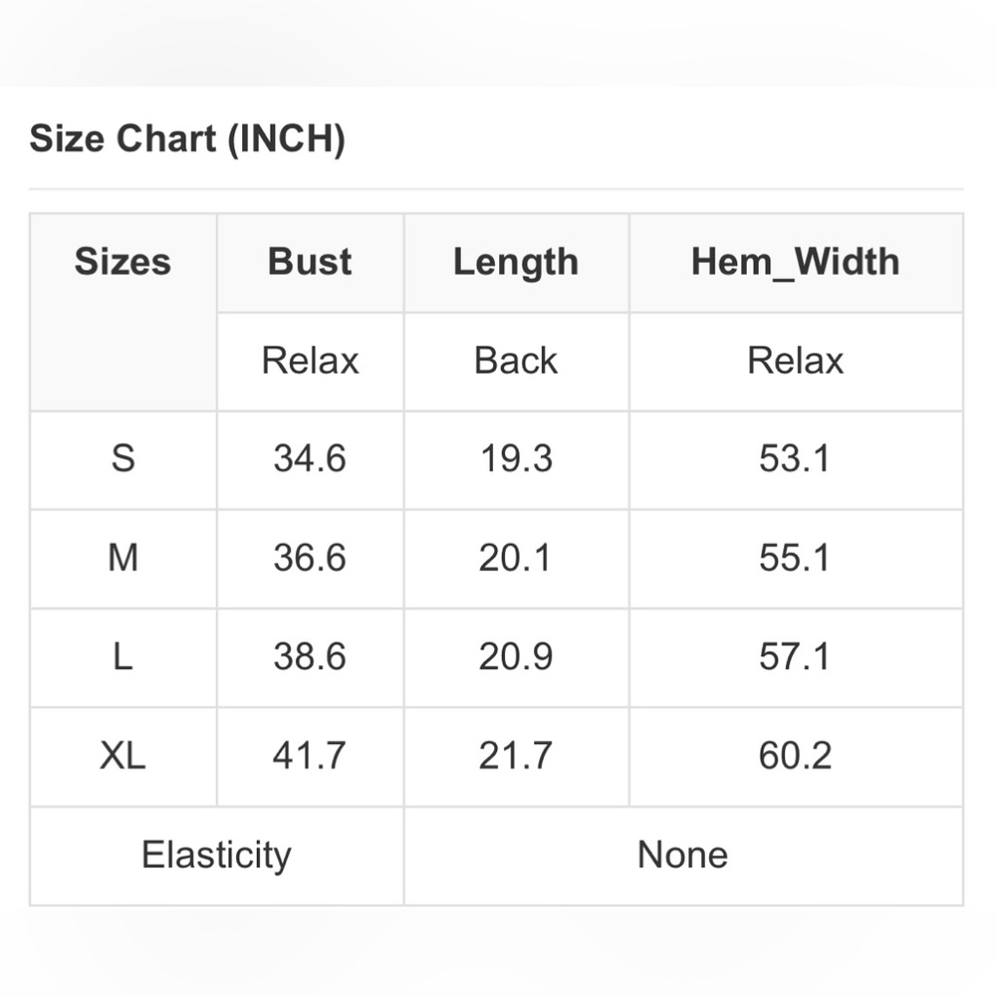
Task: Select the Bust column header
Action: tap(310, 261)
